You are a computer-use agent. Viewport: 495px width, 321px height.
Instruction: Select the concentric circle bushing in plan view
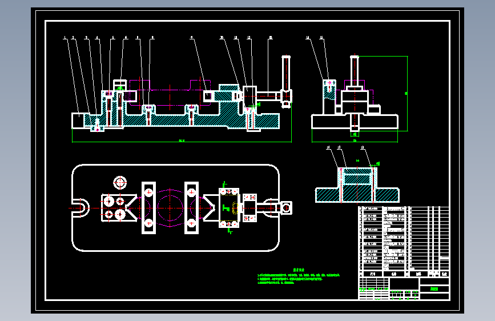pyautogui.click(x=120, y=182)
